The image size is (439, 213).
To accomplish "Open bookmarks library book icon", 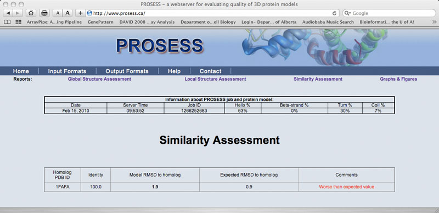I will pos(7,22).
